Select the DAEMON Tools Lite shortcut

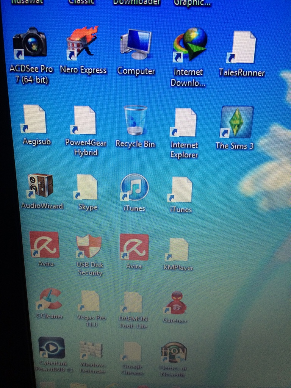[131, 302]
